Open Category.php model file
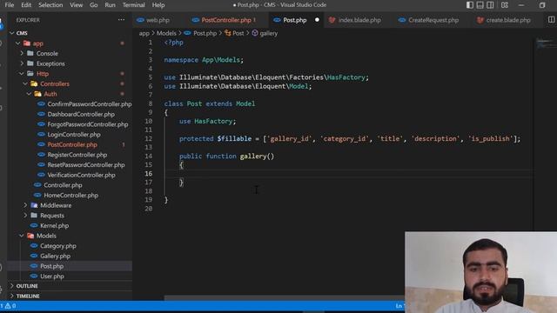This screenshot has width=557, height=313. tap(58, 245)
